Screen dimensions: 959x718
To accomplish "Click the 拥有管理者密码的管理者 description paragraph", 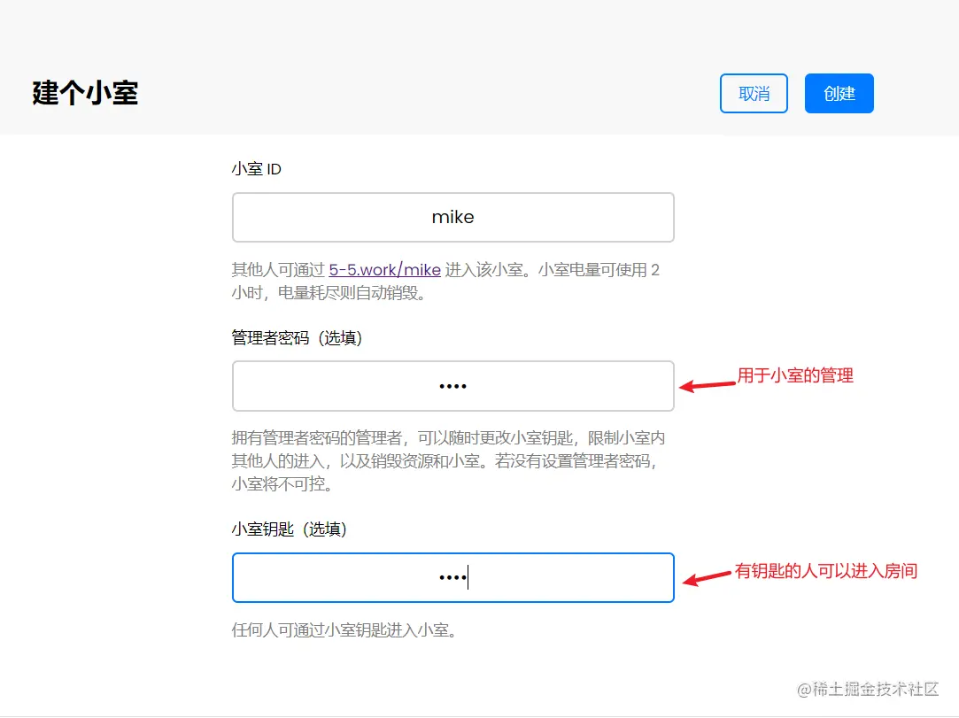I will 448,460.
